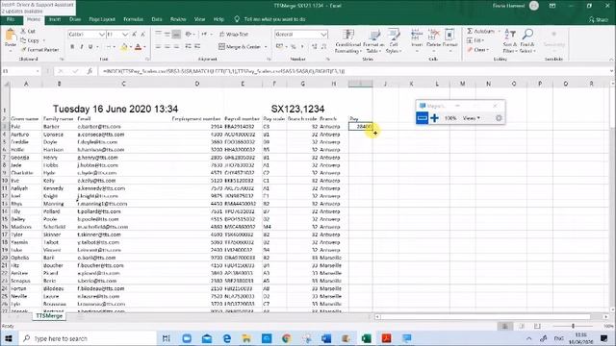Apply the red Font Color

(x=138, y=47)
